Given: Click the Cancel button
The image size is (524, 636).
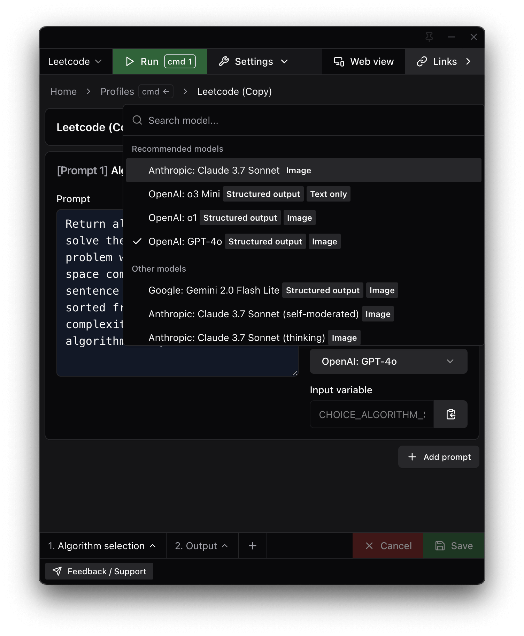Looking at the screenshot, I should (388, 546).
